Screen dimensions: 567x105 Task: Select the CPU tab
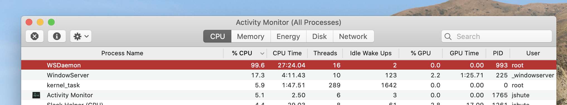point(217,36)
